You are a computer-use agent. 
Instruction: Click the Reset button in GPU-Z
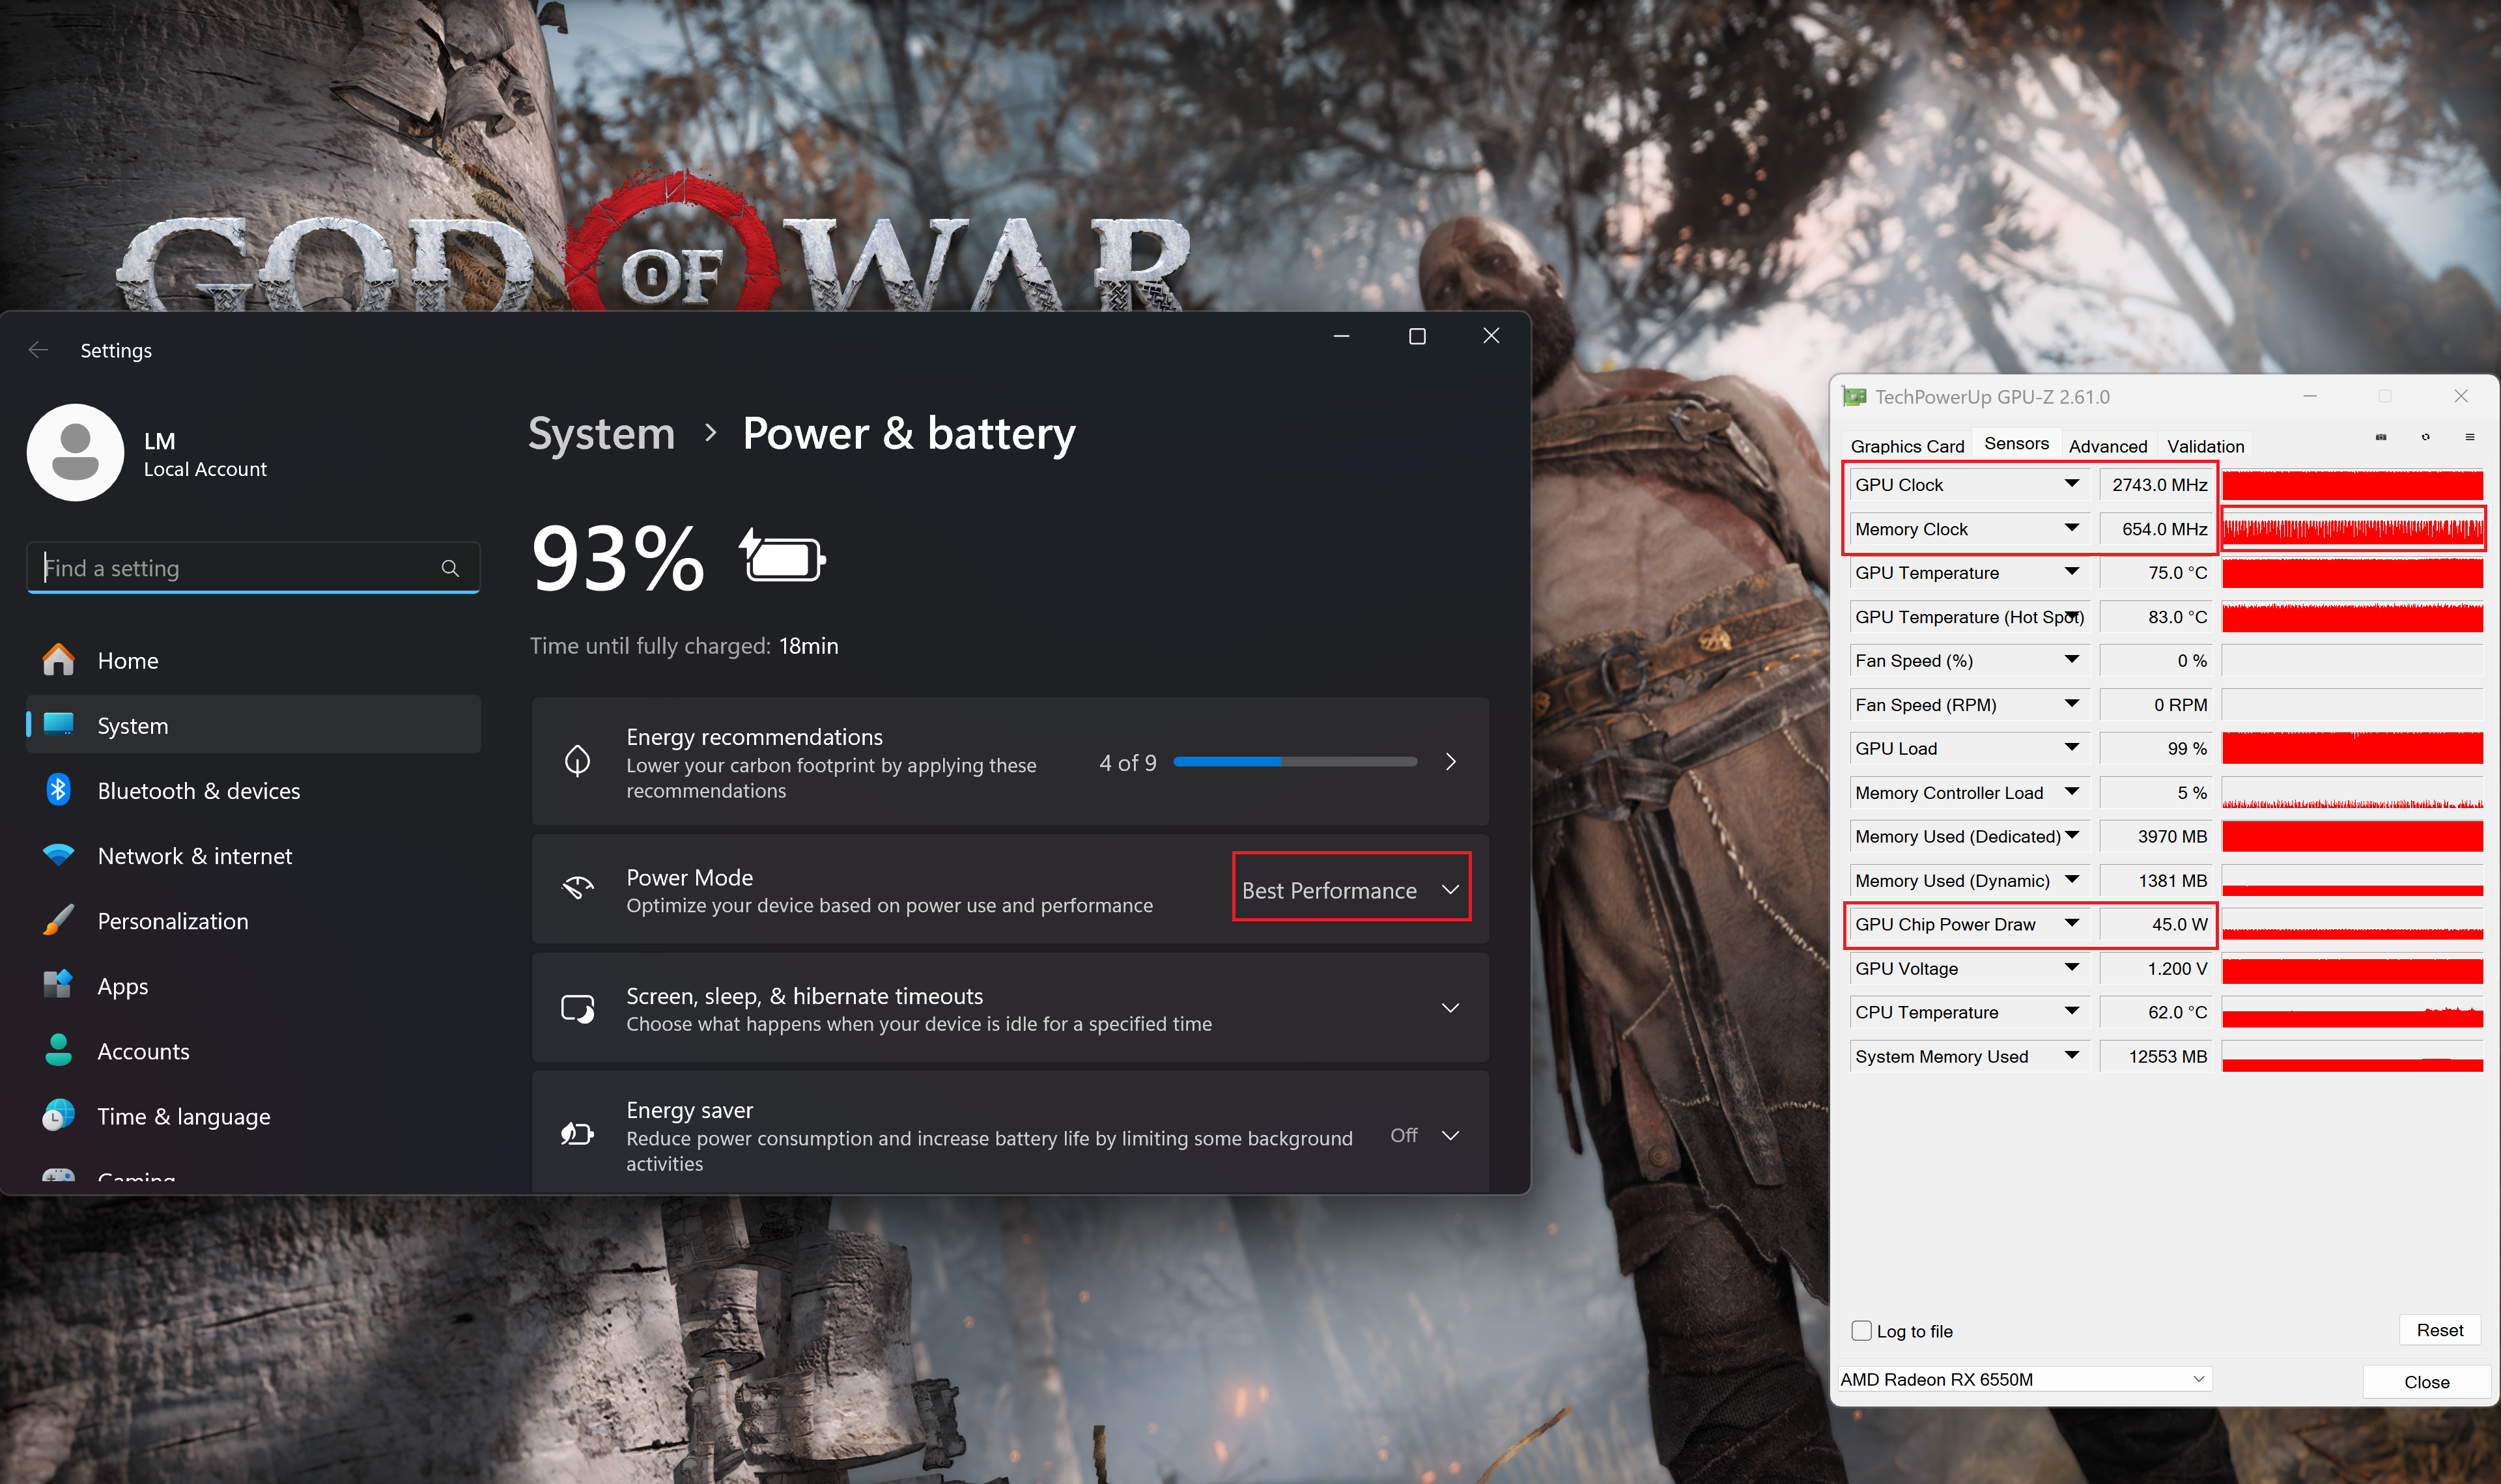[2439, 1330]
